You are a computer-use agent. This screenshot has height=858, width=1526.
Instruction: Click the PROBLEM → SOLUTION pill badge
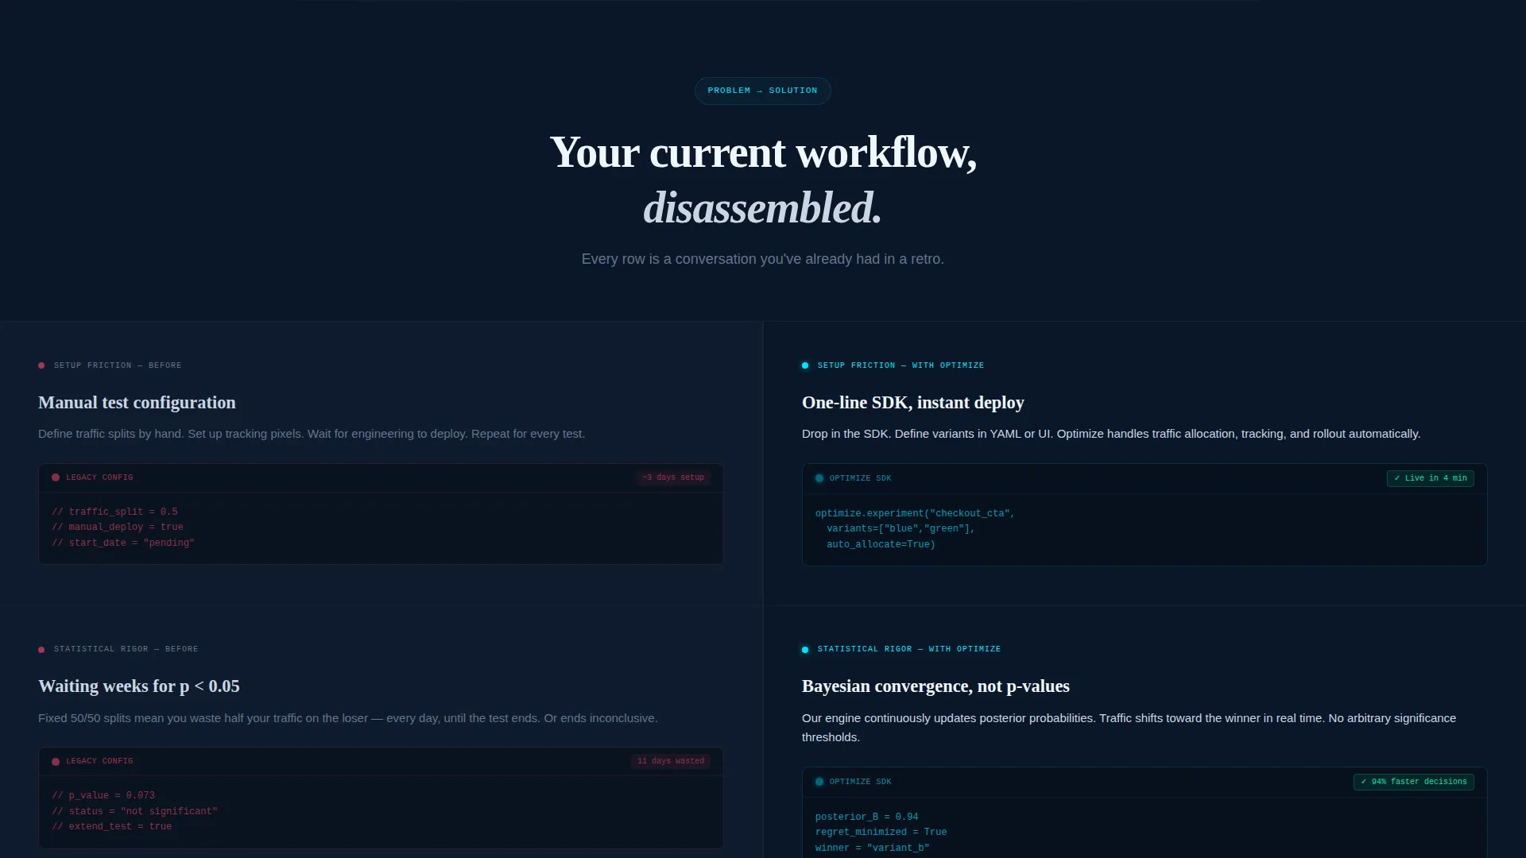coord(763,91)
